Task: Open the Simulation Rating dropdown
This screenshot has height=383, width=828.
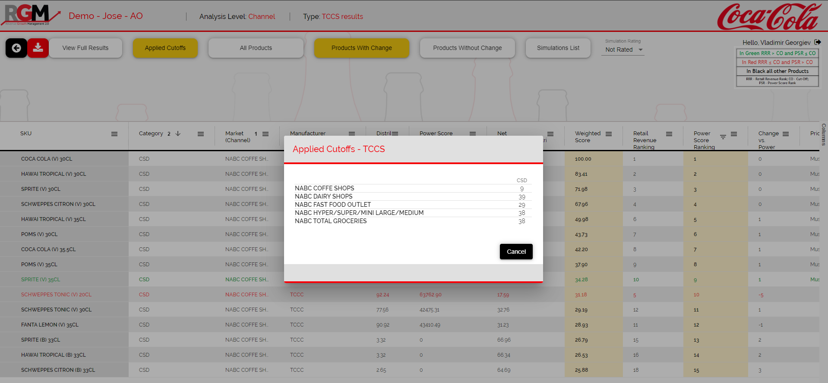Action: pyautogui.click(x=624, y=50)
